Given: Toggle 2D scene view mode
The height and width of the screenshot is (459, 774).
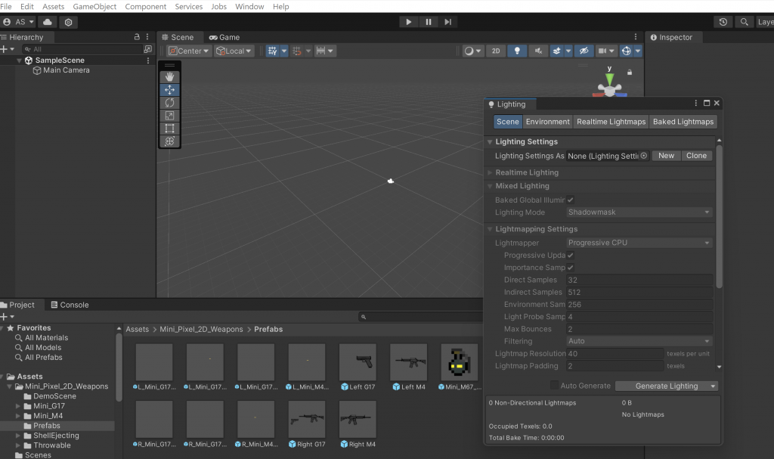Looking at the screenshot, I should (496, 51).
